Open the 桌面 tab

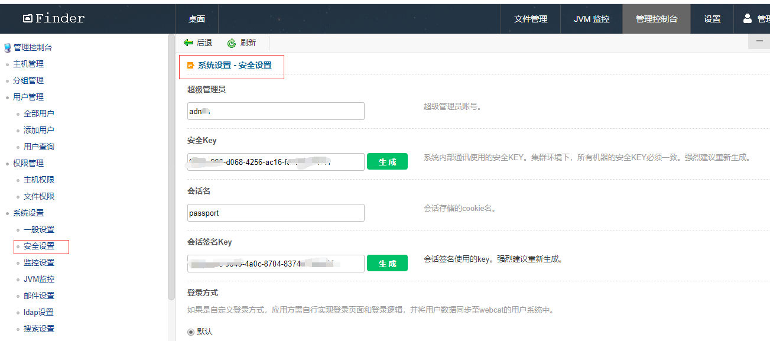click(197, 19)
